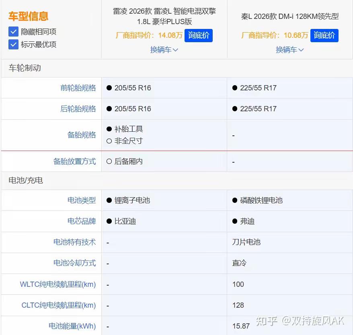Click the WLTC纯电续航里程(km) label

58,284
